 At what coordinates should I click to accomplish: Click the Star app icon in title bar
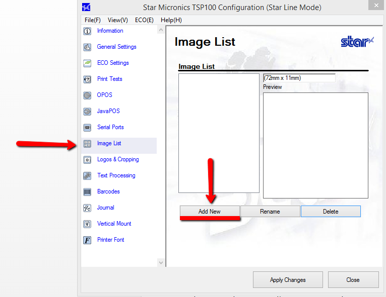[x=86, y=7]
